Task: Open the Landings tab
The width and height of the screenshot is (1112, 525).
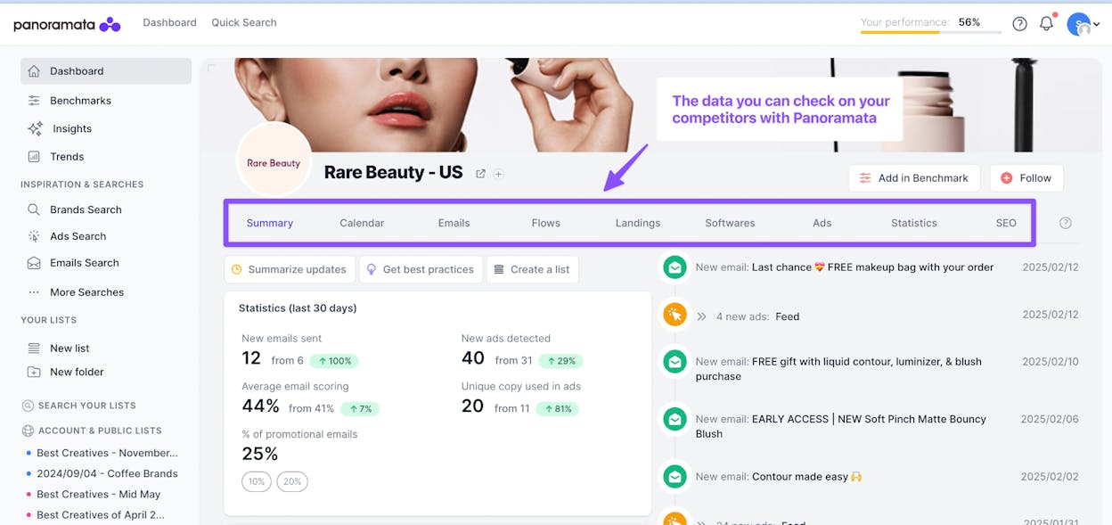Action: coord(638,223)
